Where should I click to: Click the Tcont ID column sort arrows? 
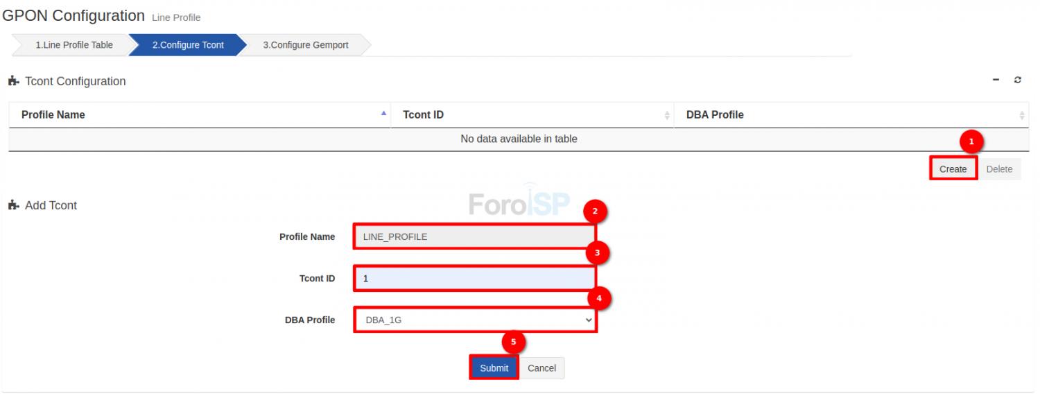point(667,115)
